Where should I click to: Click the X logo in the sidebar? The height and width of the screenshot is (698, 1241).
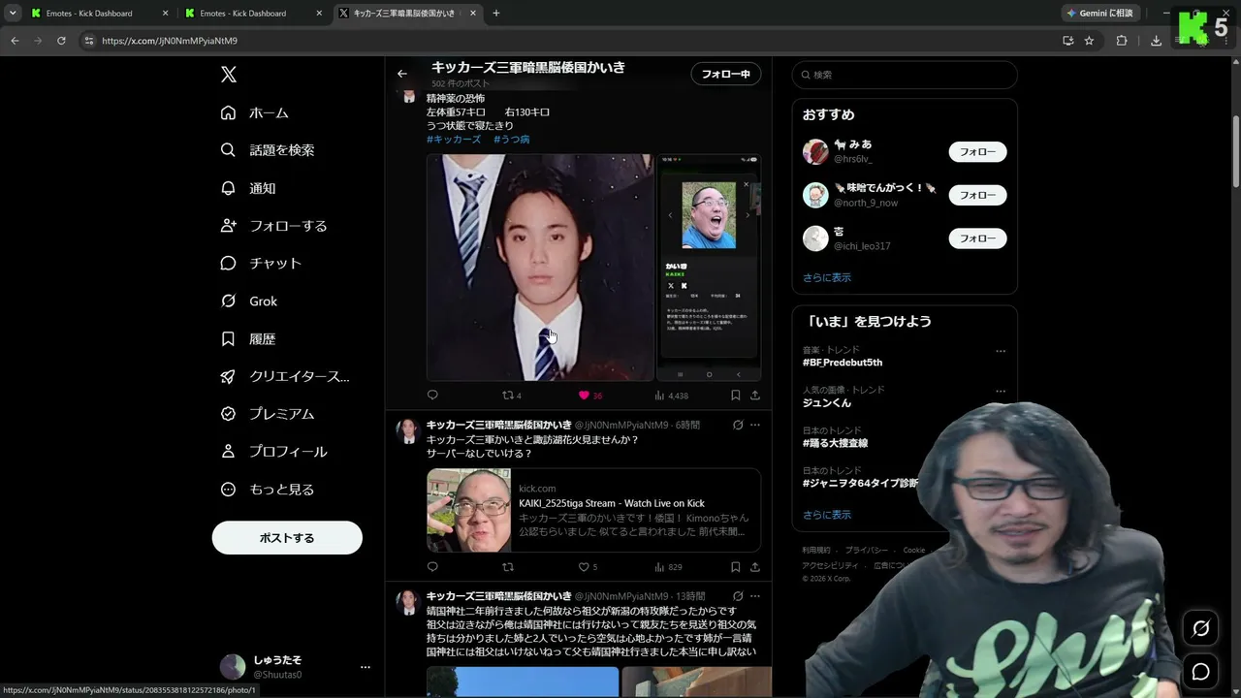point(228,75)
